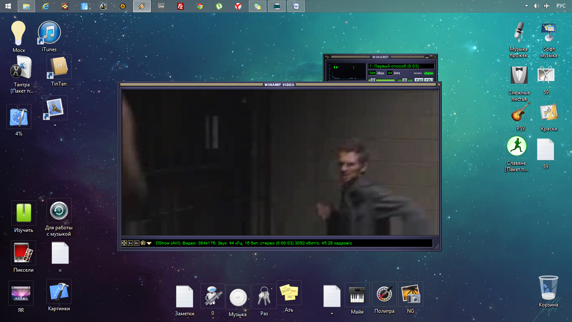Click the Winamp Video title bar
The image size is (572, 322).
(279, 84)
